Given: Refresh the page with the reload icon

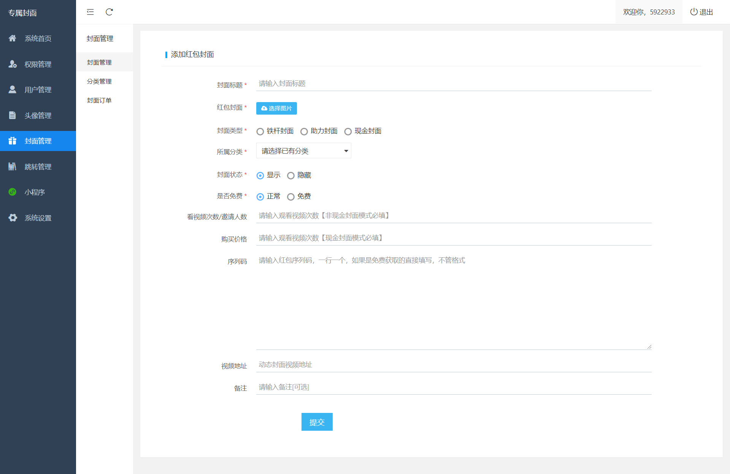Looking at the screenshot, I should click(109, 12).
